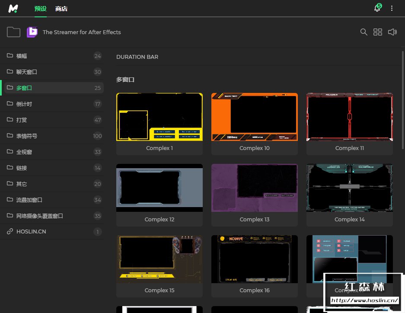Screen dimensions: 405x313
Task: Open the three-dot options menu
Action: (x=392, y=9)
